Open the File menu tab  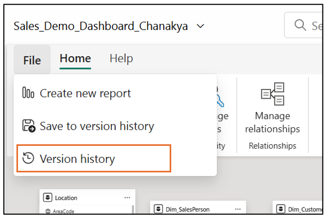pyautogui.click(x=32, y=60)
